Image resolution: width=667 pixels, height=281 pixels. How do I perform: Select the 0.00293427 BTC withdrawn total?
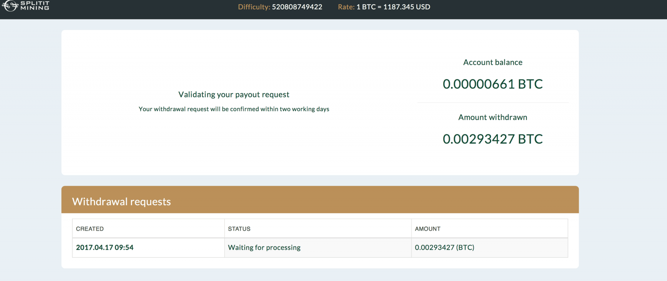[493, 139]
